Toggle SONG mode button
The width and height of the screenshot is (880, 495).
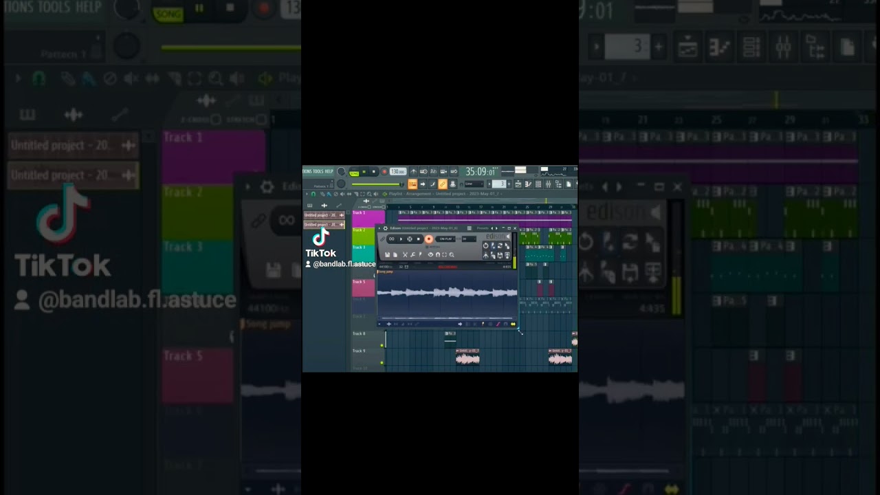(x=354, y=173)
